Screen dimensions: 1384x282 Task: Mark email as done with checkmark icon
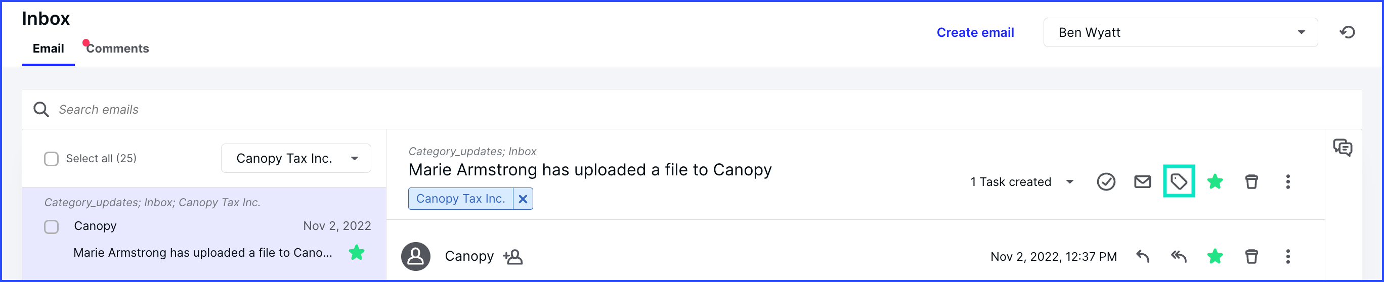point(1106,181)
